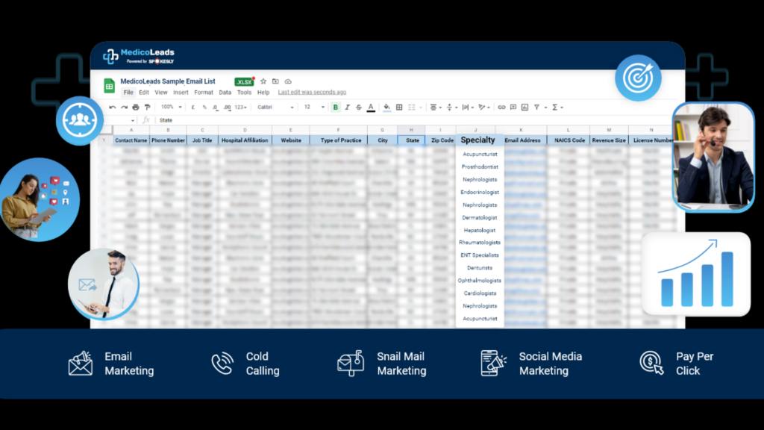Click the star to favorite the spreadsheet

[x=263, y=81]
